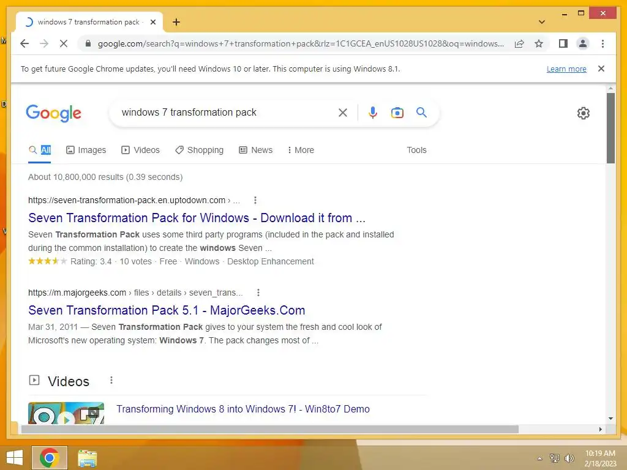Open the network tray icon
Viewport: 627px width, 470px height.
[x=555, y=458]
